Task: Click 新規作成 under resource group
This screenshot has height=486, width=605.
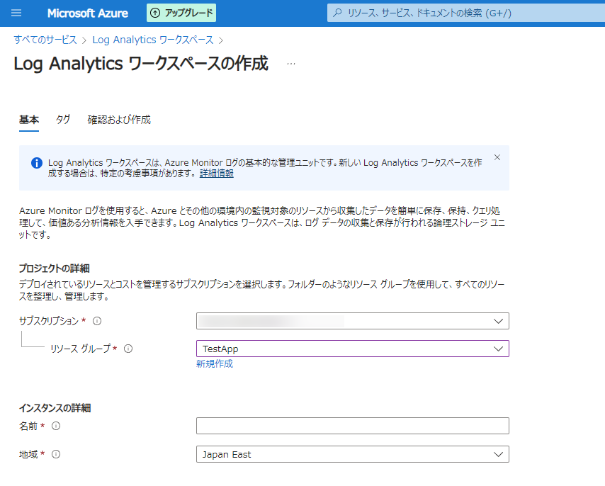Action: point(215,363)
